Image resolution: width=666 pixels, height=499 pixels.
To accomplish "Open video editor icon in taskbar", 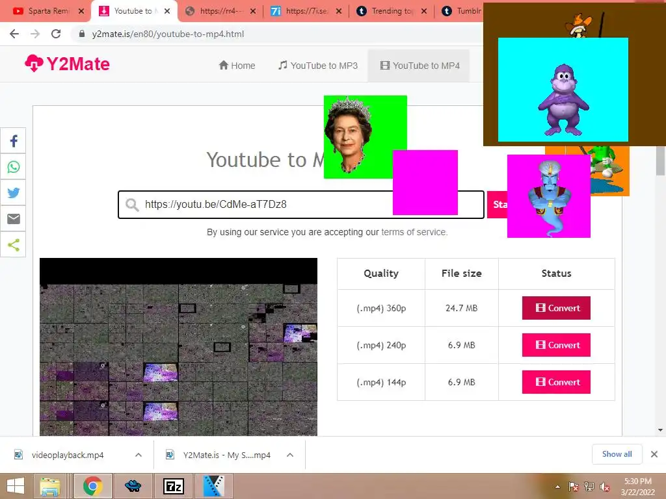I will pos(213,486).
